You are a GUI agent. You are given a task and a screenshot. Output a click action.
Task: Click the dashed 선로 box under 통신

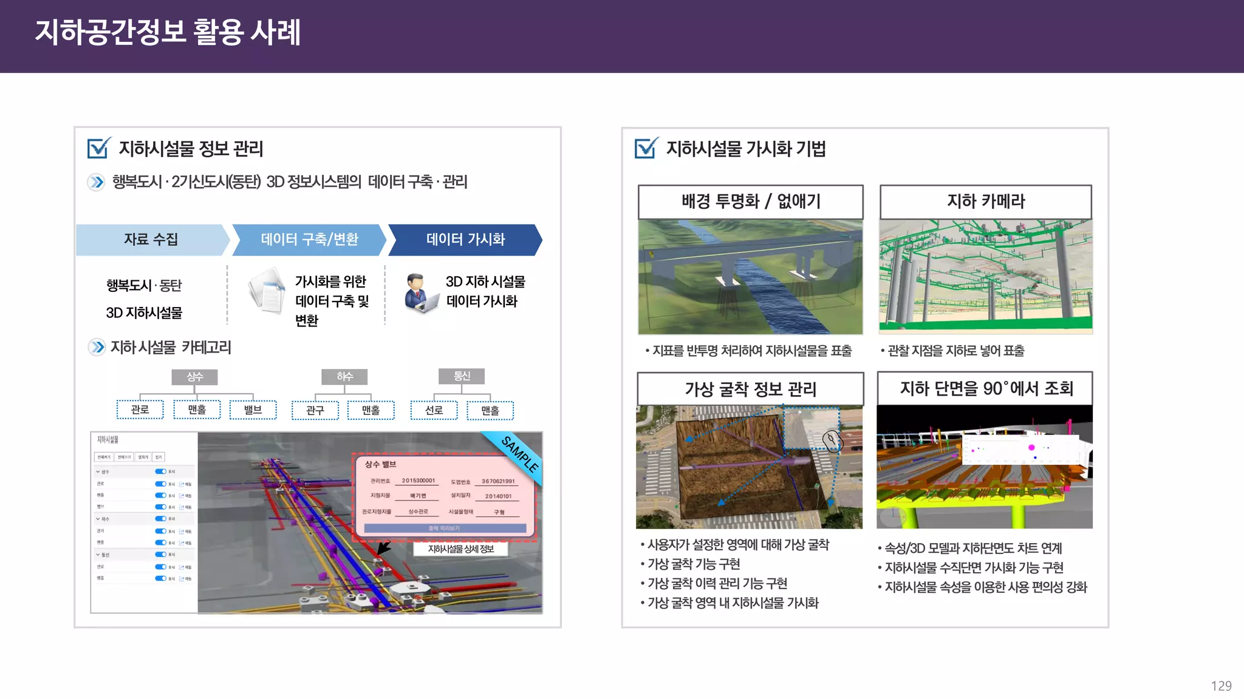coord(434,410)
